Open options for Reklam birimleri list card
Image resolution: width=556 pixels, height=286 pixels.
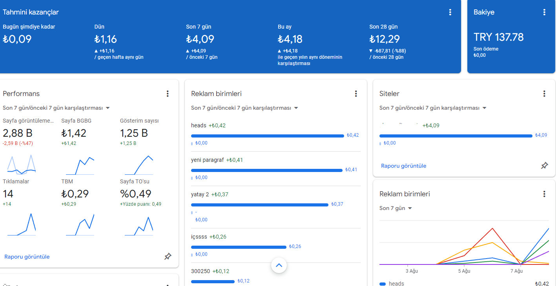(x=356, y=94)
